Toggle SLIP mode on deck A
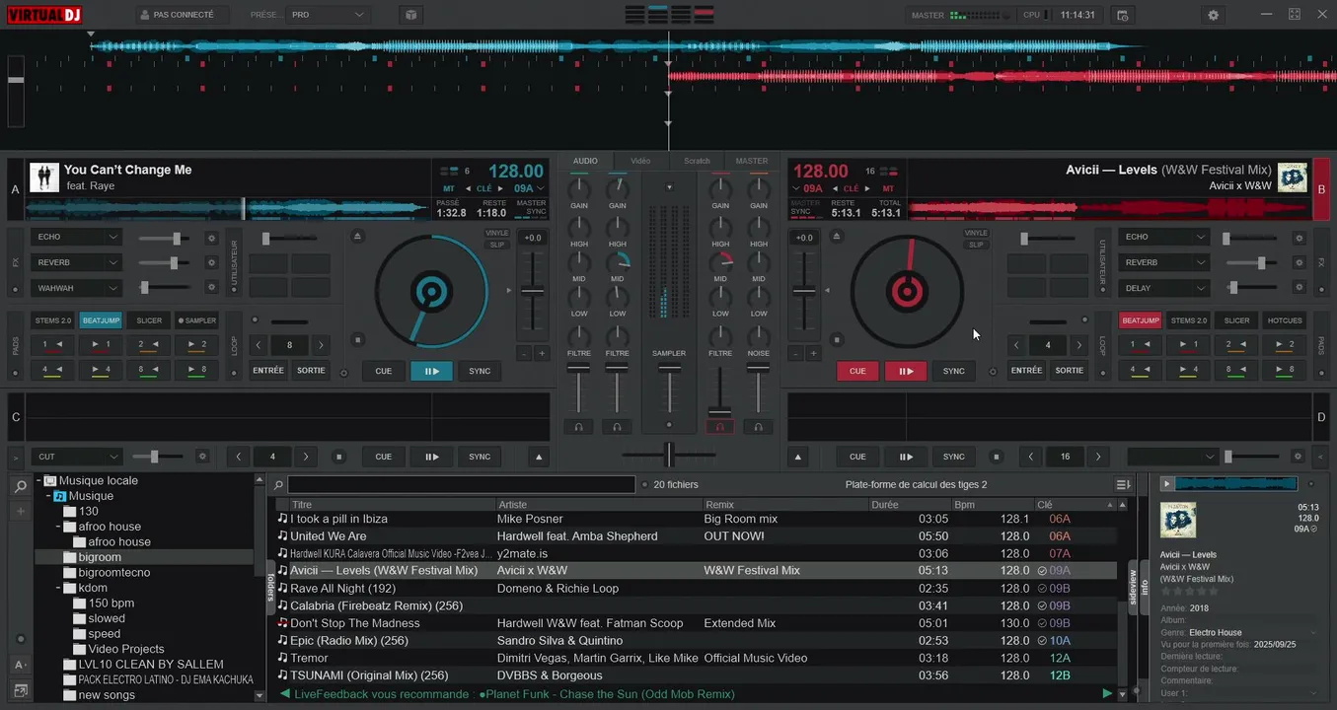 coord(497,245)
